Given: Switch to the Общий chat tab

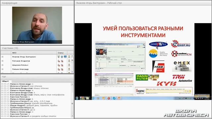Looking at the screenshot, I should [x=5, y=81].
